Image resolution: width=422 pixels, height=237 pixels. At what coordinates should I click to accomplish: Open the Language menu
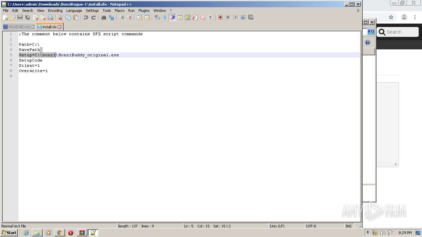[x=74, y=11]
